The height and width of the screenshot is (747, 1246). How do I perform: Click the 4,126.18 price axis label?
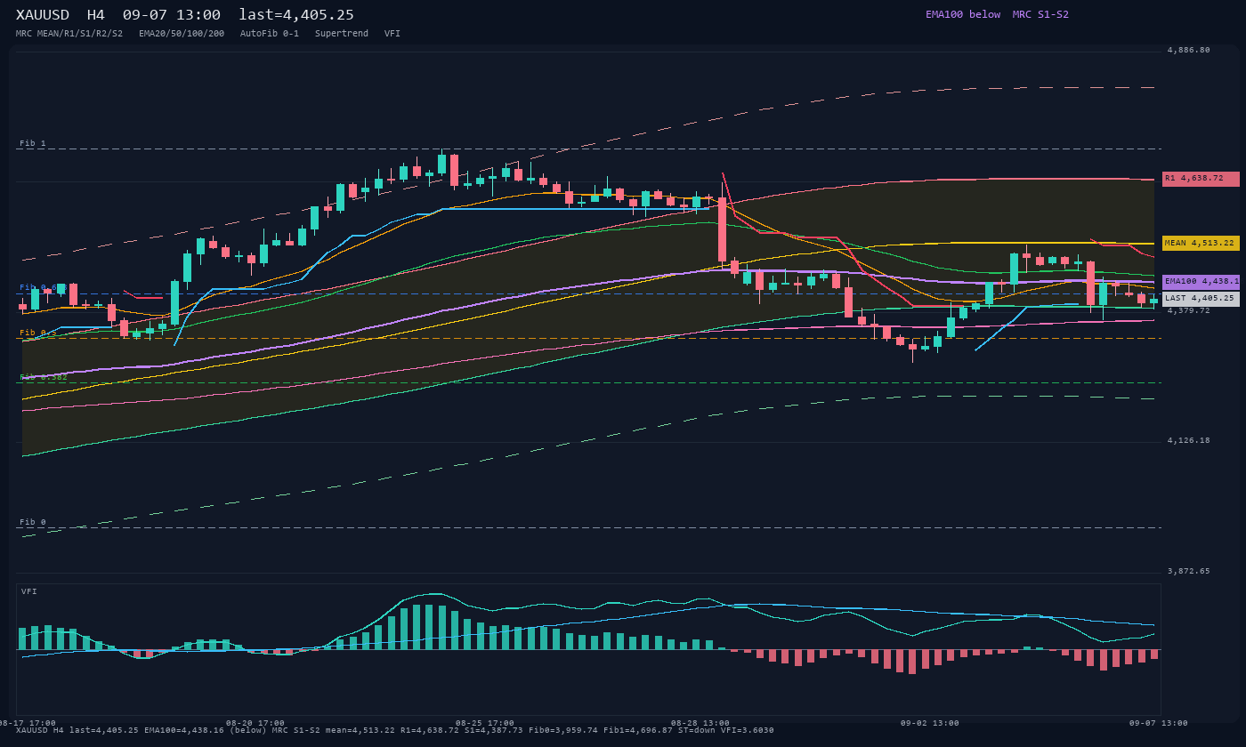point(1189,440)
